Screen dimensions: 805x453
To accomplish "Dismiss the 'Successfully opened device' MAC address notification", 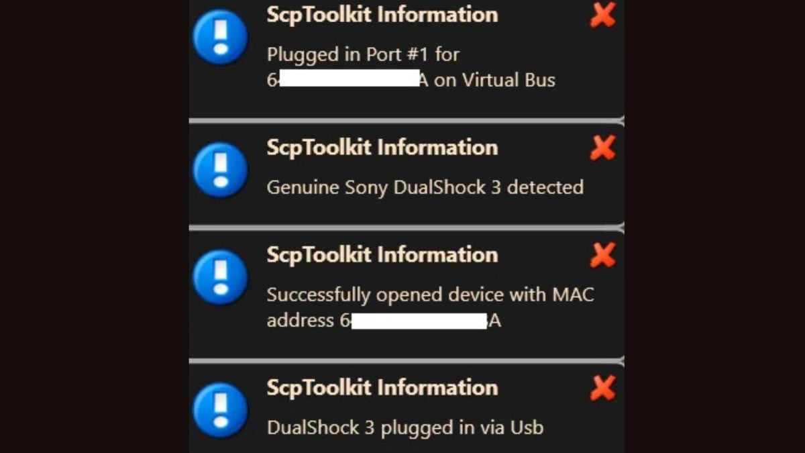I will coord(602,255).
